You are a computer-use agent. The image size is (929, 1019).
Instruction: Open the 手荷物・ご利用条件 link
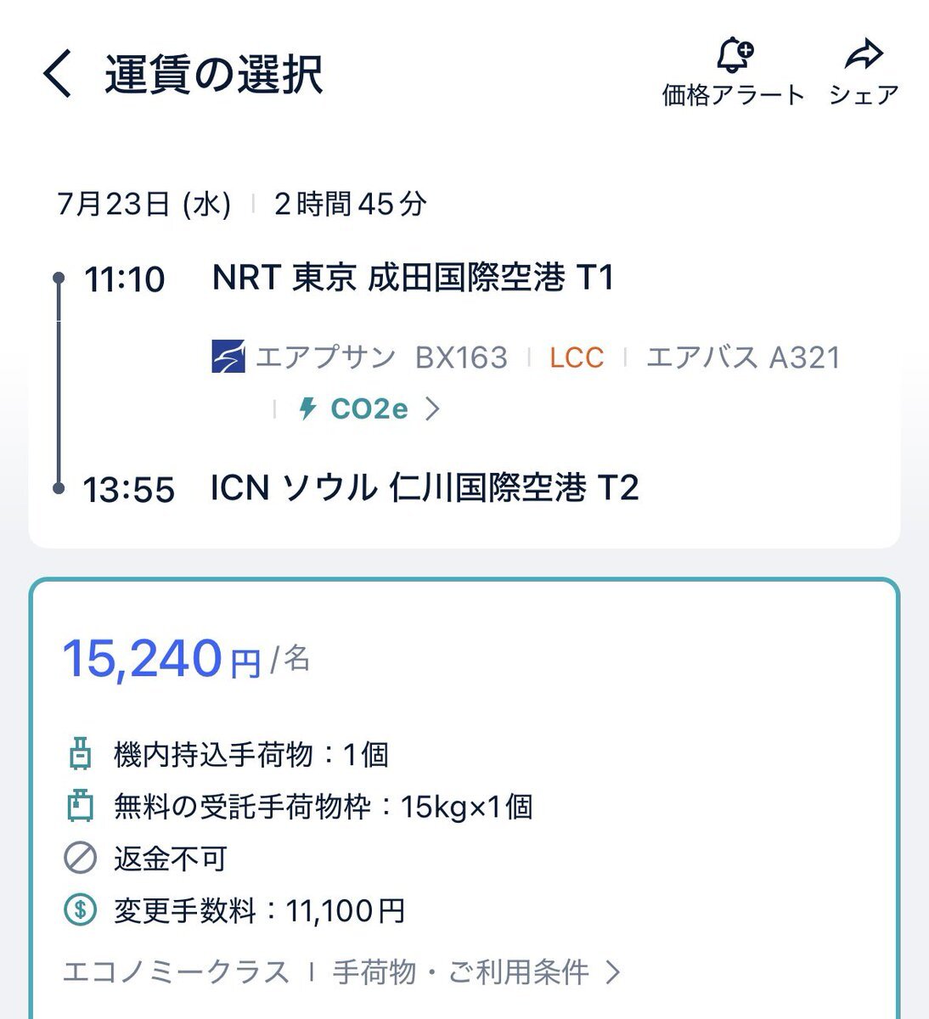(x=460, y=971)
